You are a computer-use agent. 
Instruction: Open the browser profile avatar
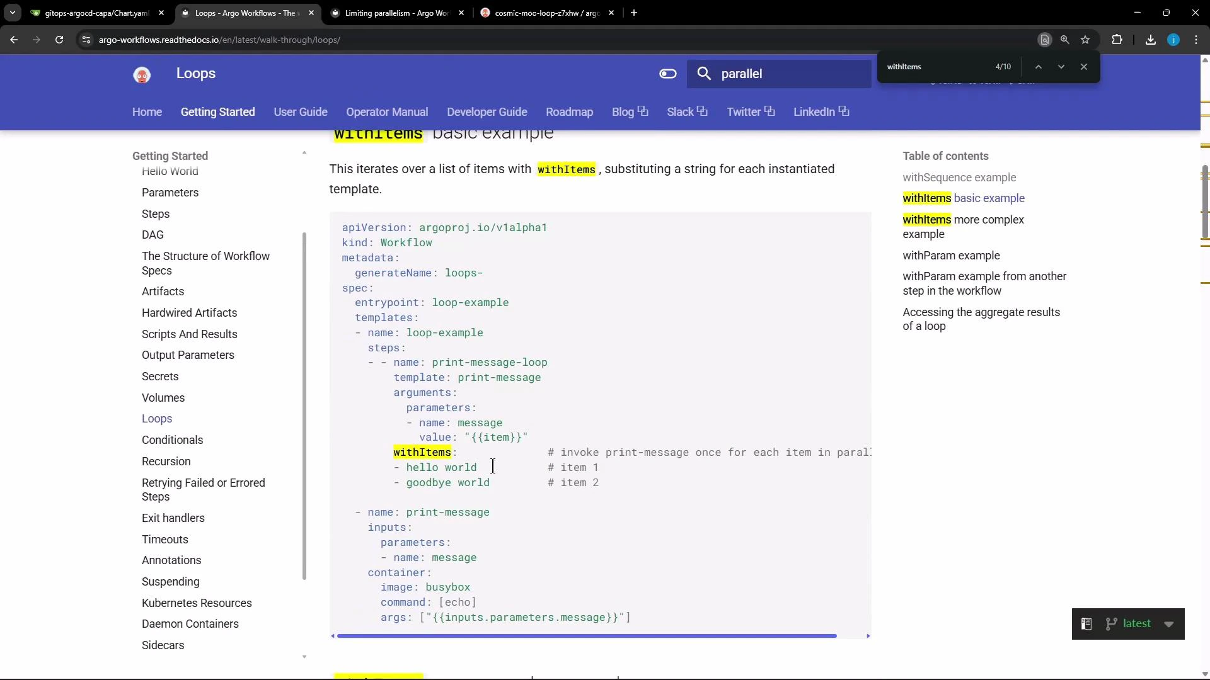(x=1173, y=40)
